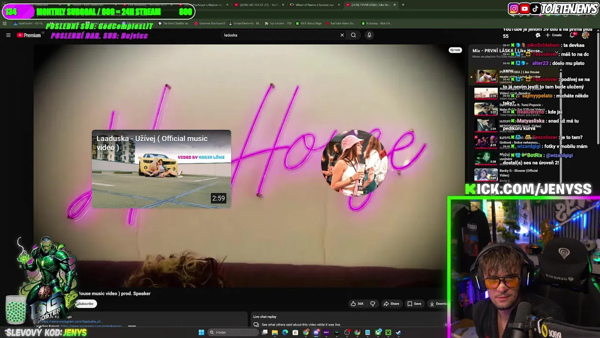Viewport: 600px width, 338px height.
Task: Go to the YouTube Premium home logo
Action: 29,35
